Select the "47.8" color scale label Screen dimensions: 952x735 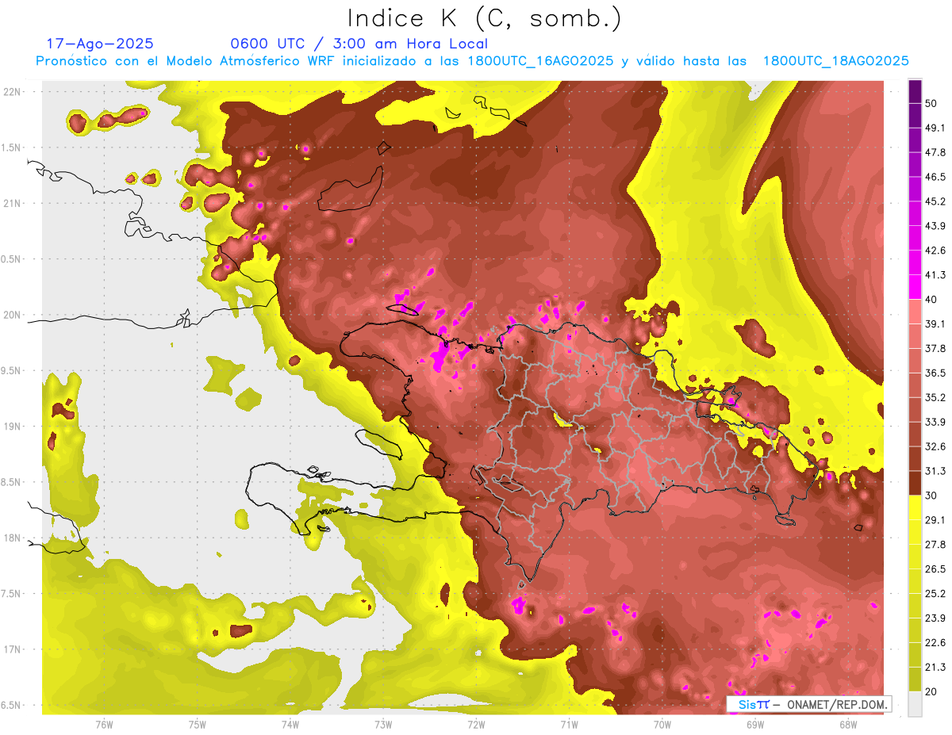point(935,153)
